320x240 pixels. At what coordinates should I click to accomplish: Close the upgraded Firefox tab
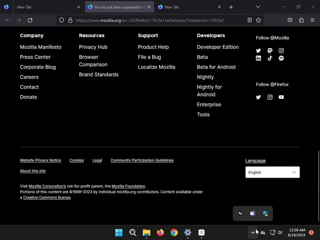[149, 7]
